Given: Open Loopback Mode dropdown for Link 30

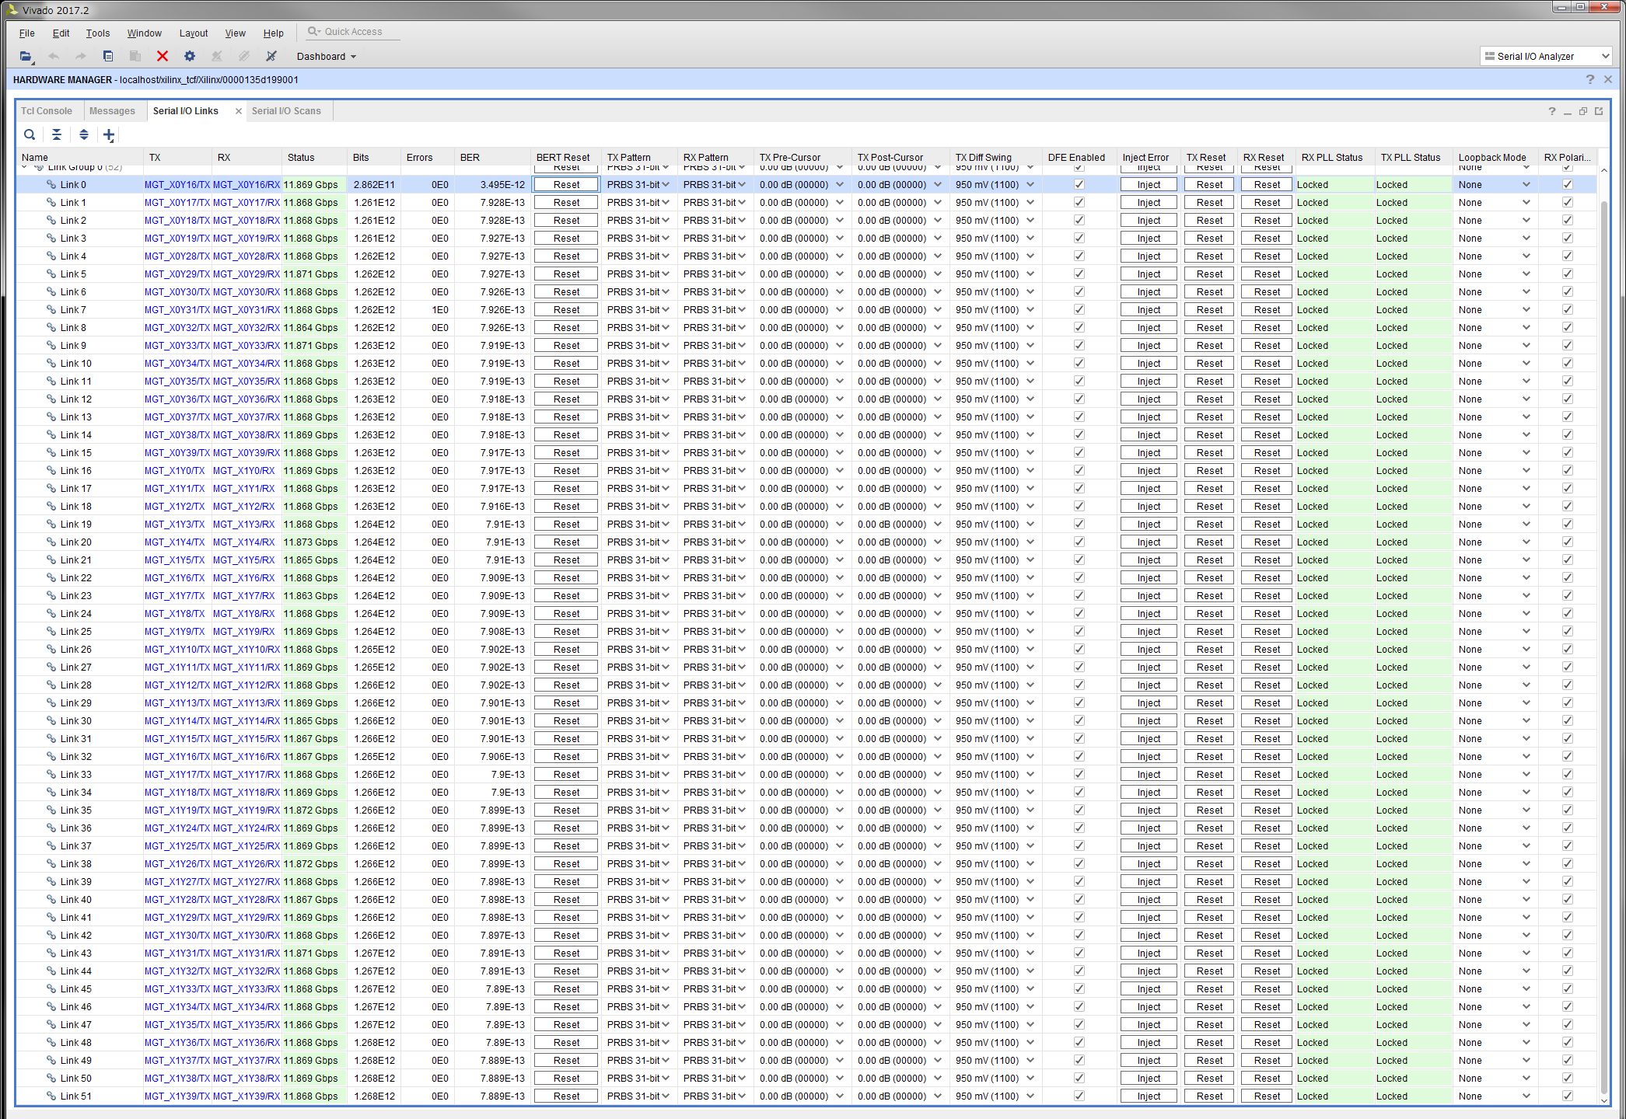Looking at the screenshot, I should (1526, 721).
